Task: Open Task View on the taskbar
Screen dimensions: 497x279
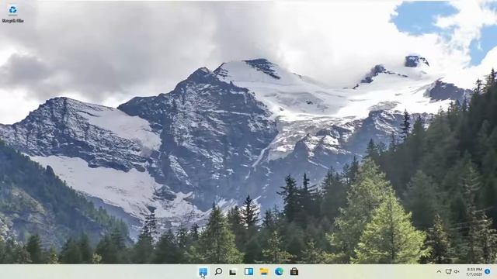Action: [233, 272]
